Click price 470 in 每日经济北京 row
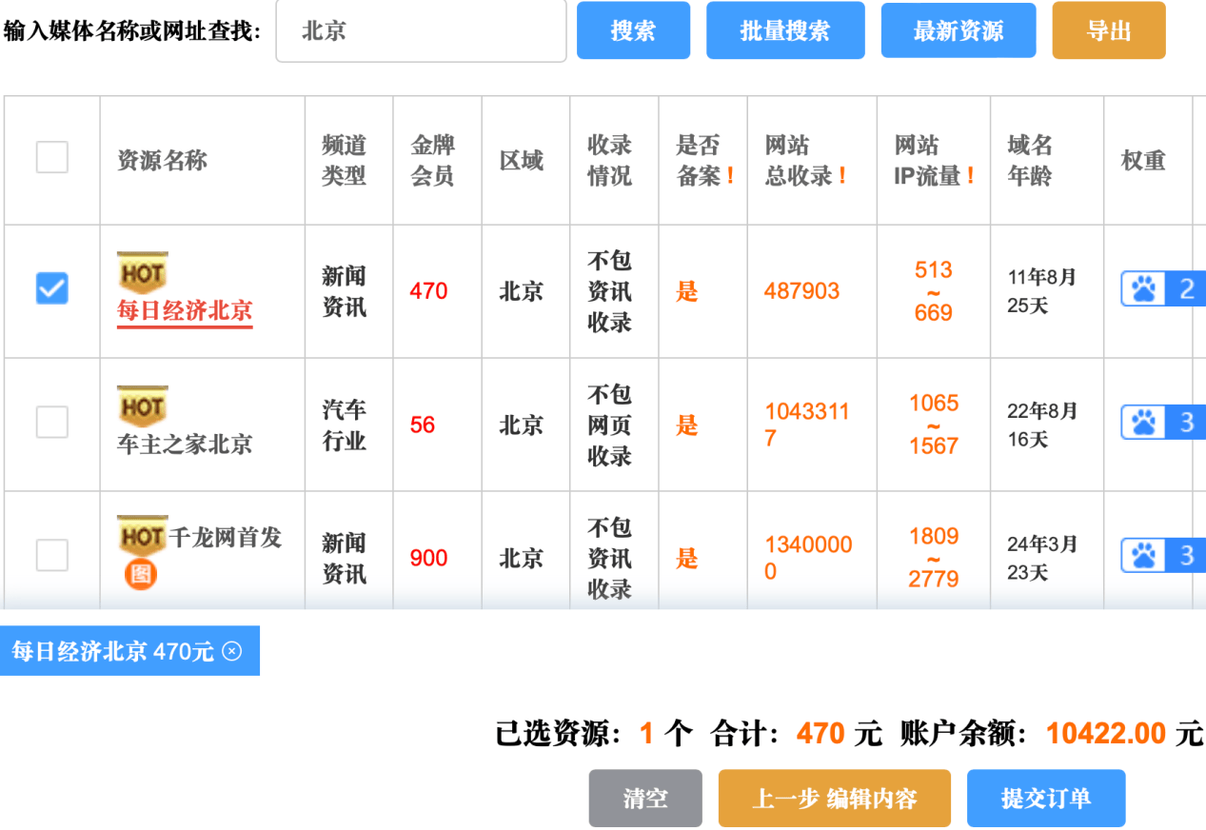 [x=428, y=291]
